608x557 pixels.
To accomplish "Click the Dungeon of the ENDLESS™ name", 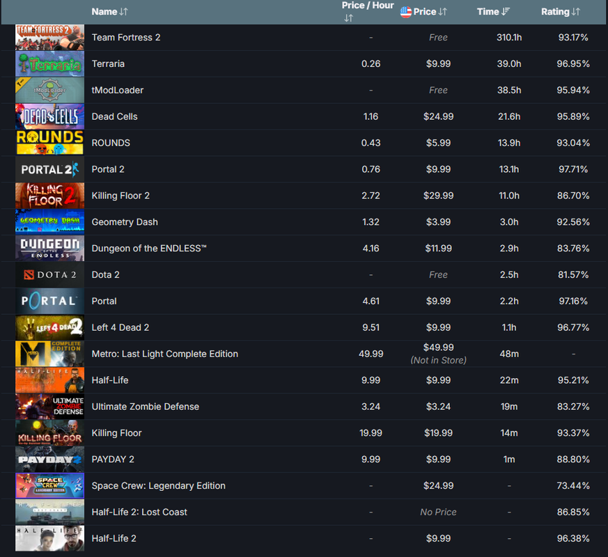I will (149, 248).
